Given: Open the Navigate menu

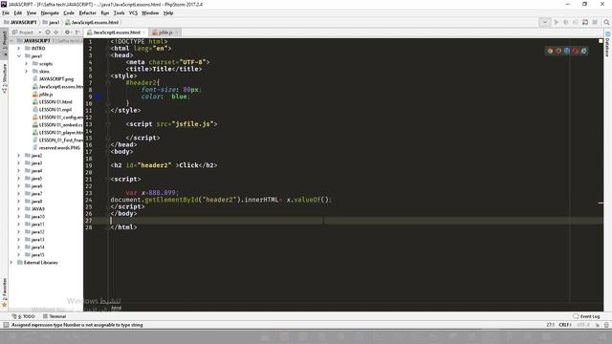Looking at the screenshot, I should pos(50,12).
